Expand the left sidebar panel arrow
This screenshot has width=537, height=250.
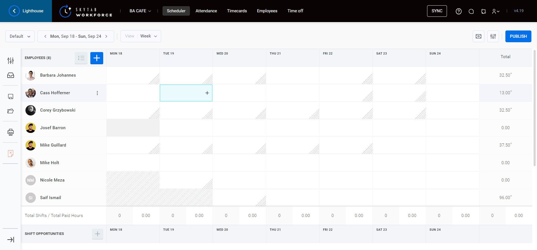[11, 240]
